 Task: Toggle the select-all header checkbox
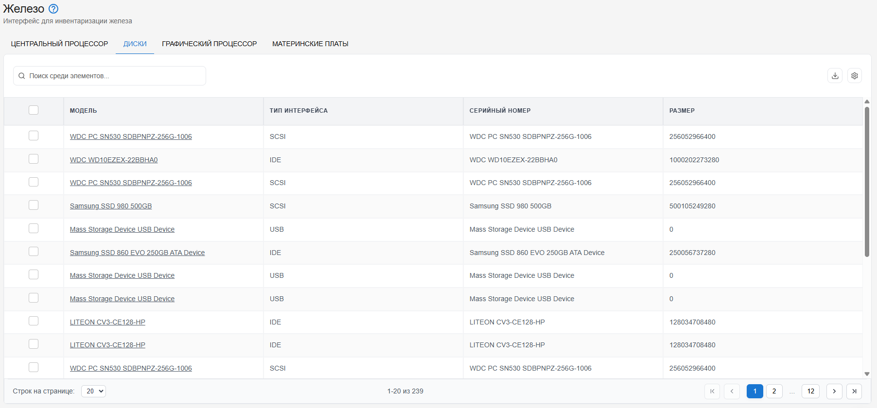point(34,110)
